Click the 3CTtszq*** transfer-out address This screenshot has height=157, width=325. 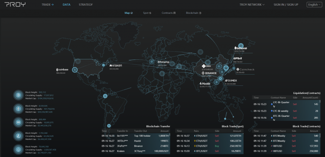(140, 151)
